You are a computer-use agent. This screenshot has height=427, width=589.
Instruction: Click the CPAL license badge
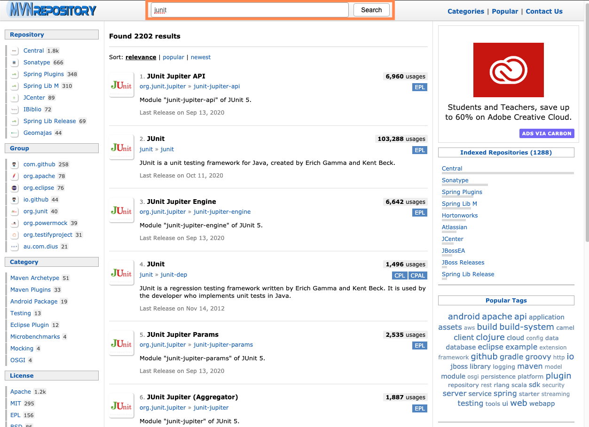pos(418,276)
